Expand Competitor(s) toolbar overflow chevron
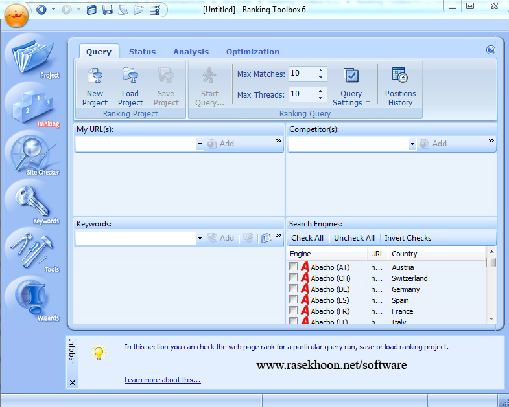 coord(491,140)
